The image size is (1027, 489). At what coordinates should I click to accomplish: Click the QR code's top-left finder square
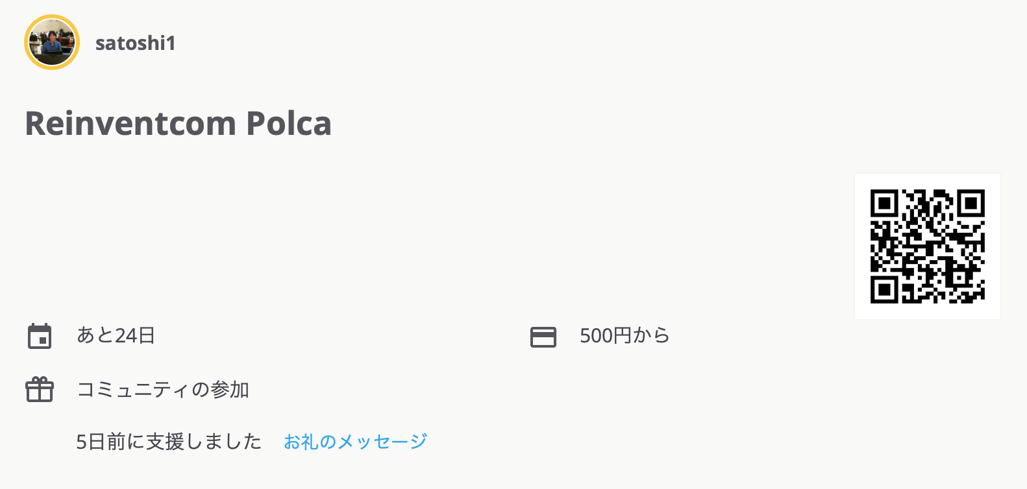(x=884, y=204)
